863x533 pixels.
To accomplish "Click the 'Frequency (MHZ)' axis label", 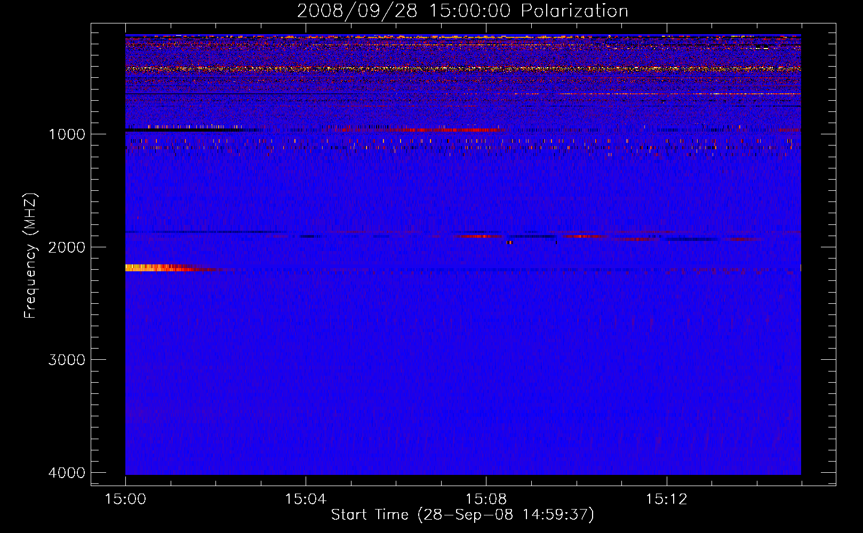I will [31, 256].
